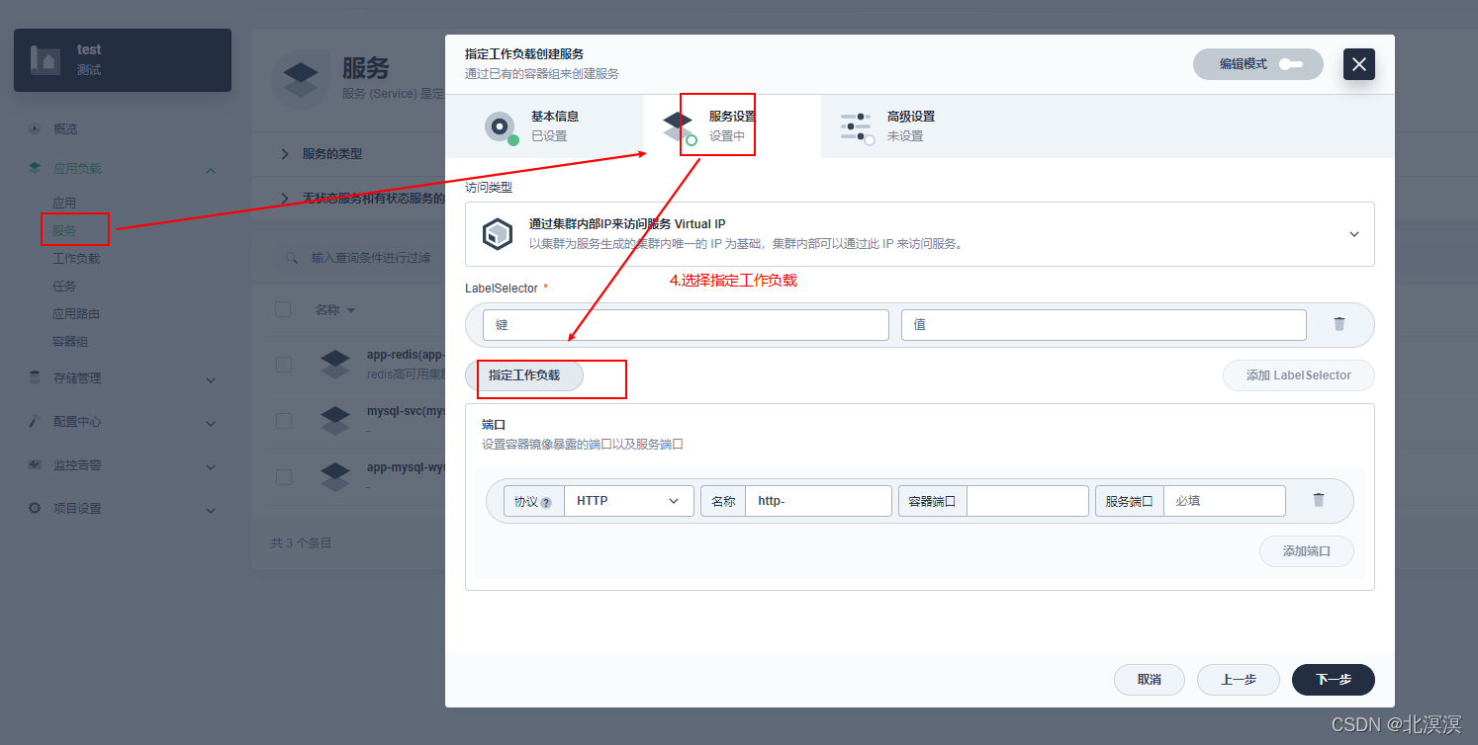1478x745 pixels.
Task: Open the HTTP protocol dropdown
Action: tap(628, 501)
